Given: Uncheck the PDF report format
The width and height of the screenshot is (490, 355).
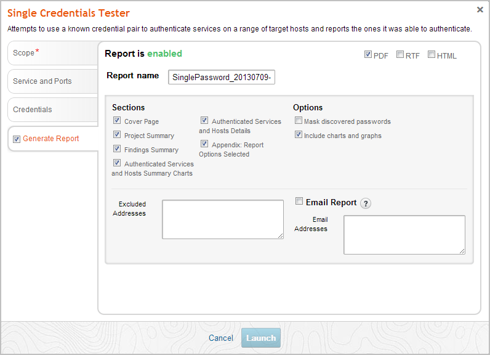Looking at the screenshot, I should [x=368, y=55].
